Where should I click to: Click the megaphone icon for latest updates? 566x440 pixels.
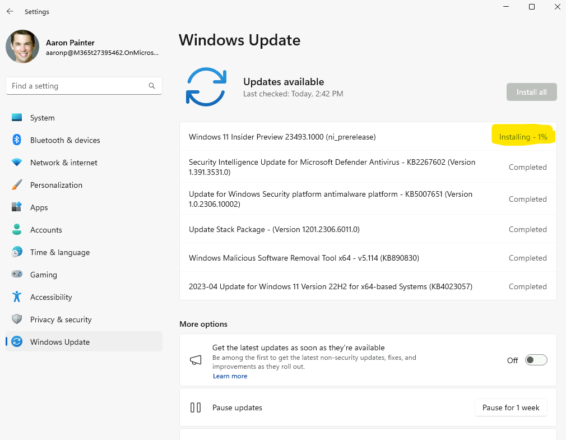196,360
